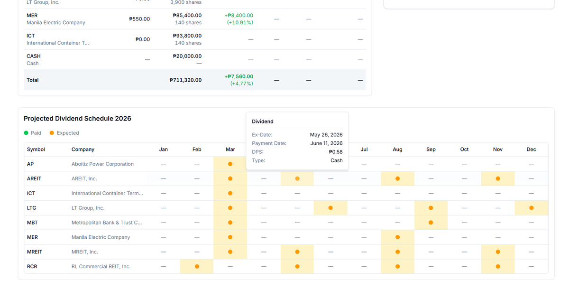Viewport: 569px width, 290px height.
Task: Select ICT dividend dot in Mar
Action: click(230, 193)
